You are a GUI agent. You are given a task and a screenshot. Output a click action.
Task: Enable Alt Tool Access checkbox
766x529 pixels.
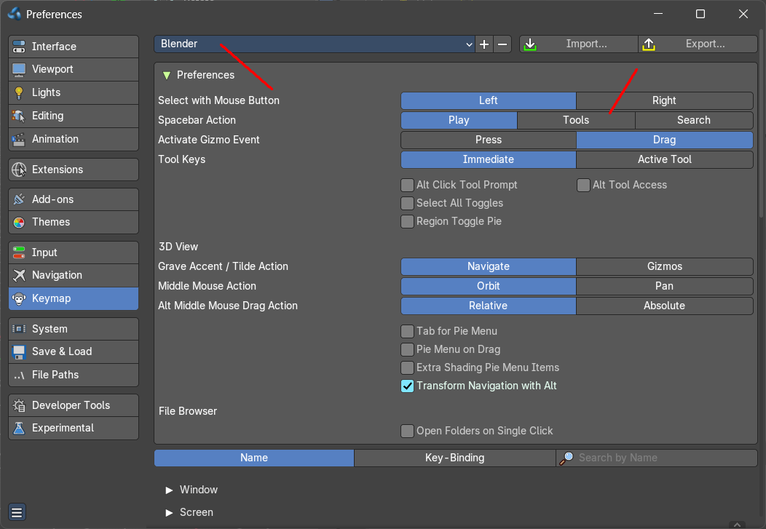583,185
